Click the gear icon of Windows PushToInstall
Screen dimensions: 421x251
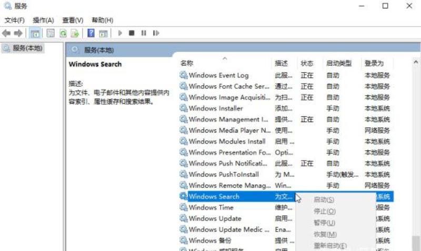[x=183, y=174]
